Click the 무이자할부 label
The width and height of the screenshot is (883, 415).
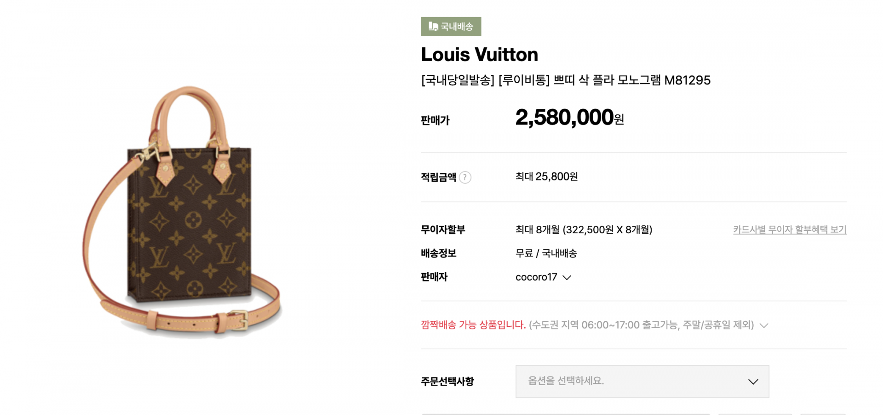tap(443, 230)
